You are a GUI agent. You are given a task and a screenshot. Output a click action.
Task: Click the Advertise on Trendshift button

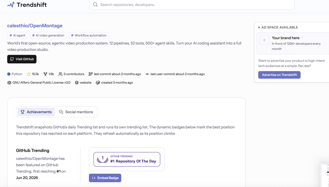pos(279,75)
